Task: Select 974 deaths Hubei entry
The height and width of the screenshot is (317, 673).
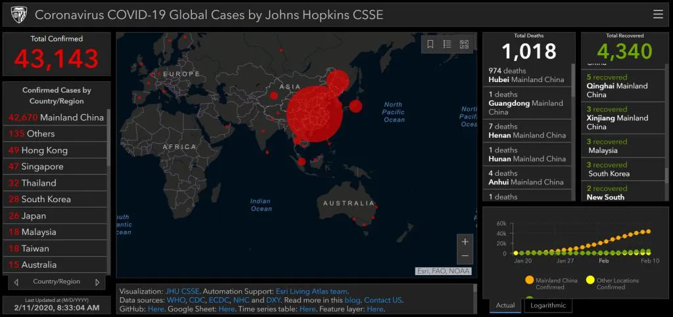Action: (528, 75)
